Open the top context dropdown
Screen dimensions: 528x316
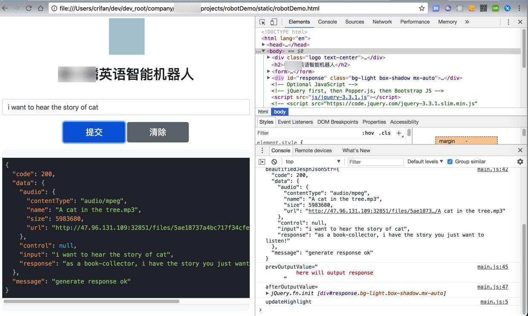tap(313, 162)
